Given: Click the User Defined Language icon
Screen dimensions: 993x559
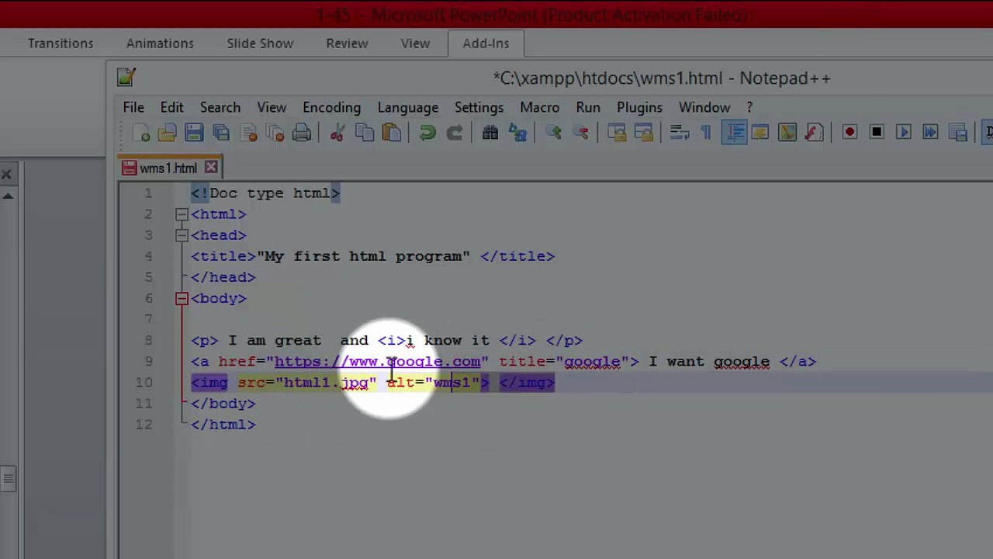Looking at the screenshot, I should (x=760, y=133).
